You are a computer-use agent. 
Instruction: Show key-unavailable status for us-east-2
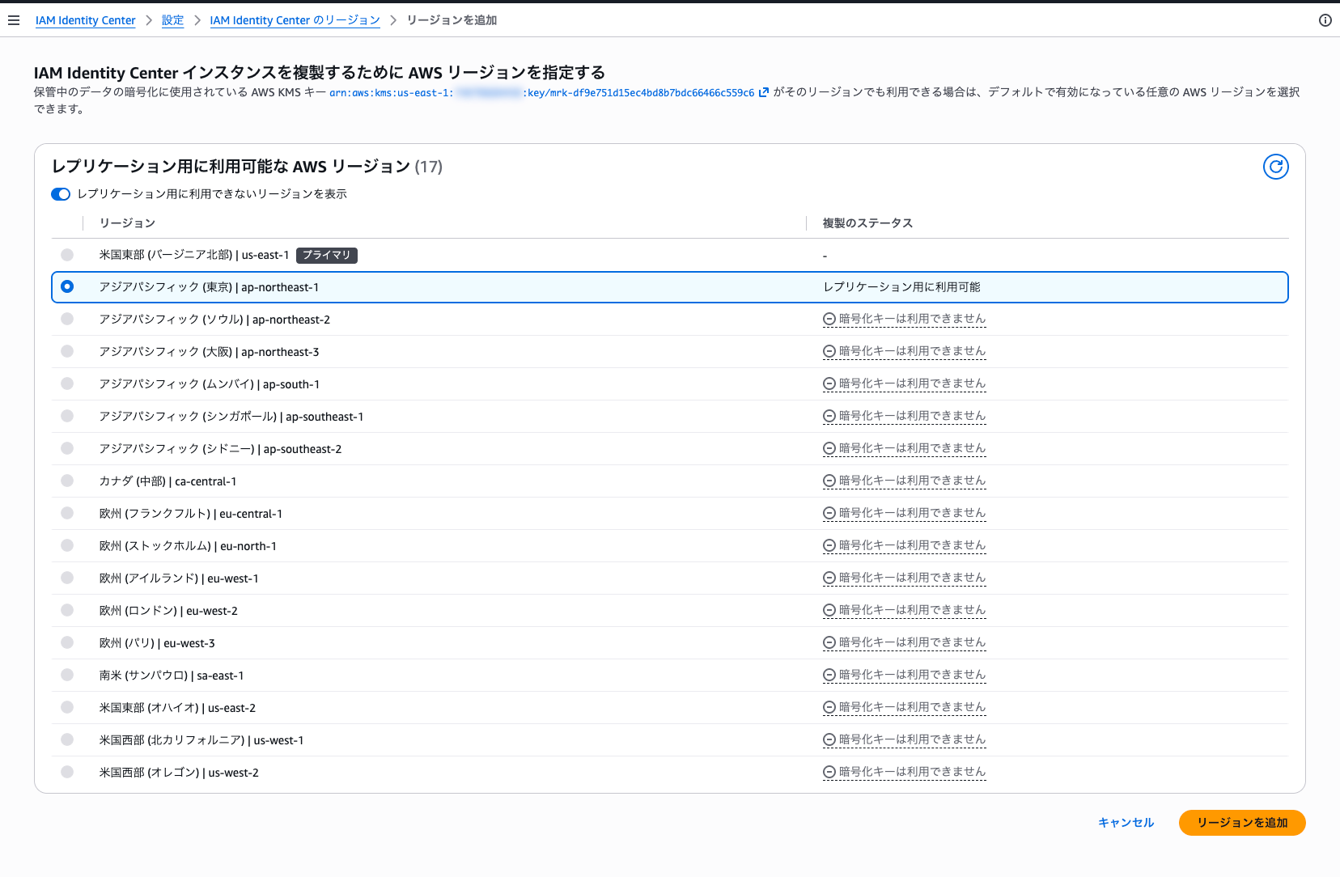click(905, 708)
